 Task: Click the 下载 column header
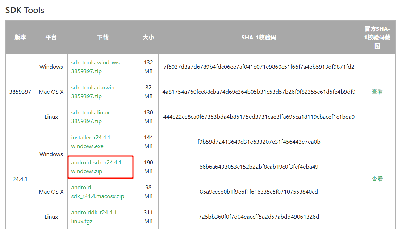click(x=102, y=37)
